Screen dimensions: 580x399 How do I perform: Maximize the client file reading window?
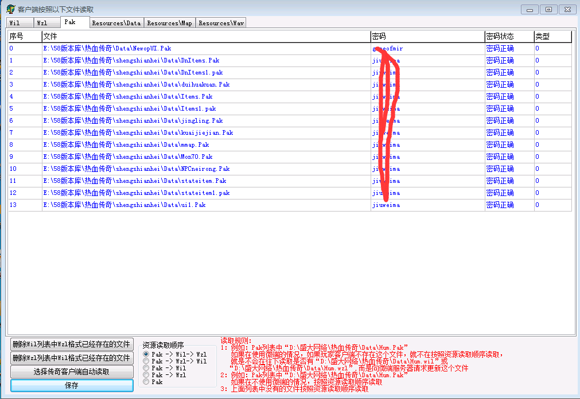(x=548, y=9)
